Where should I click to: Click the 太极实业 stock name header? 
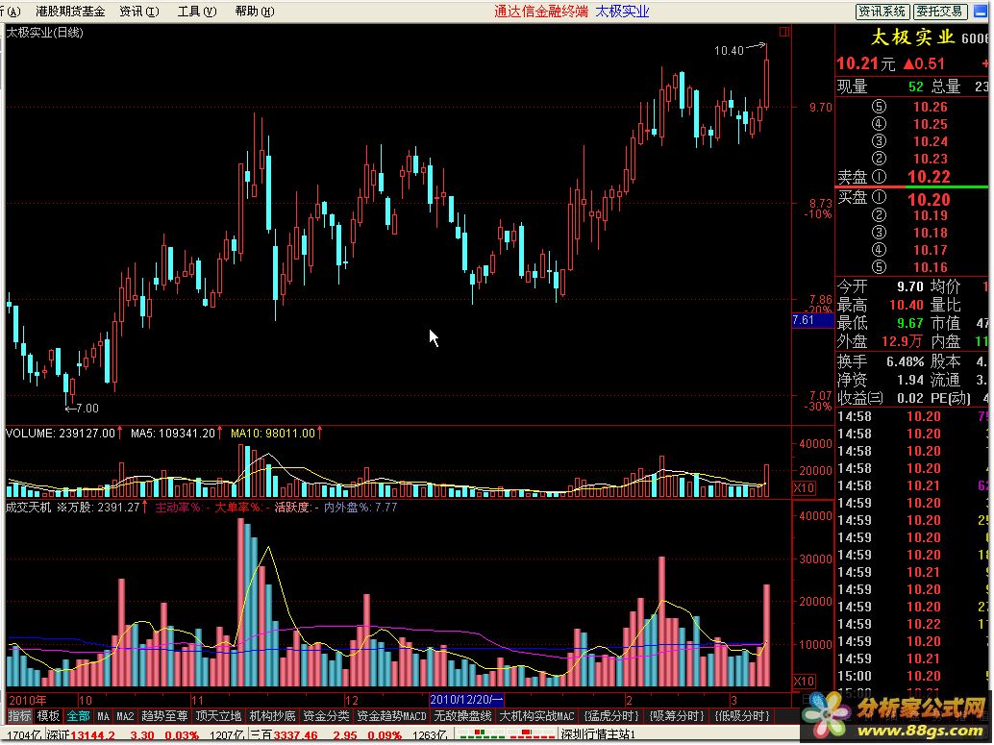click(x=912, y=37)
